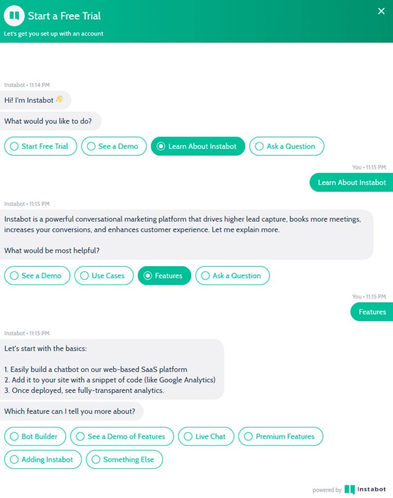Select the Learn About Instabot radio option
Viewport: 393px width, 498px height.
coord(197,146)
